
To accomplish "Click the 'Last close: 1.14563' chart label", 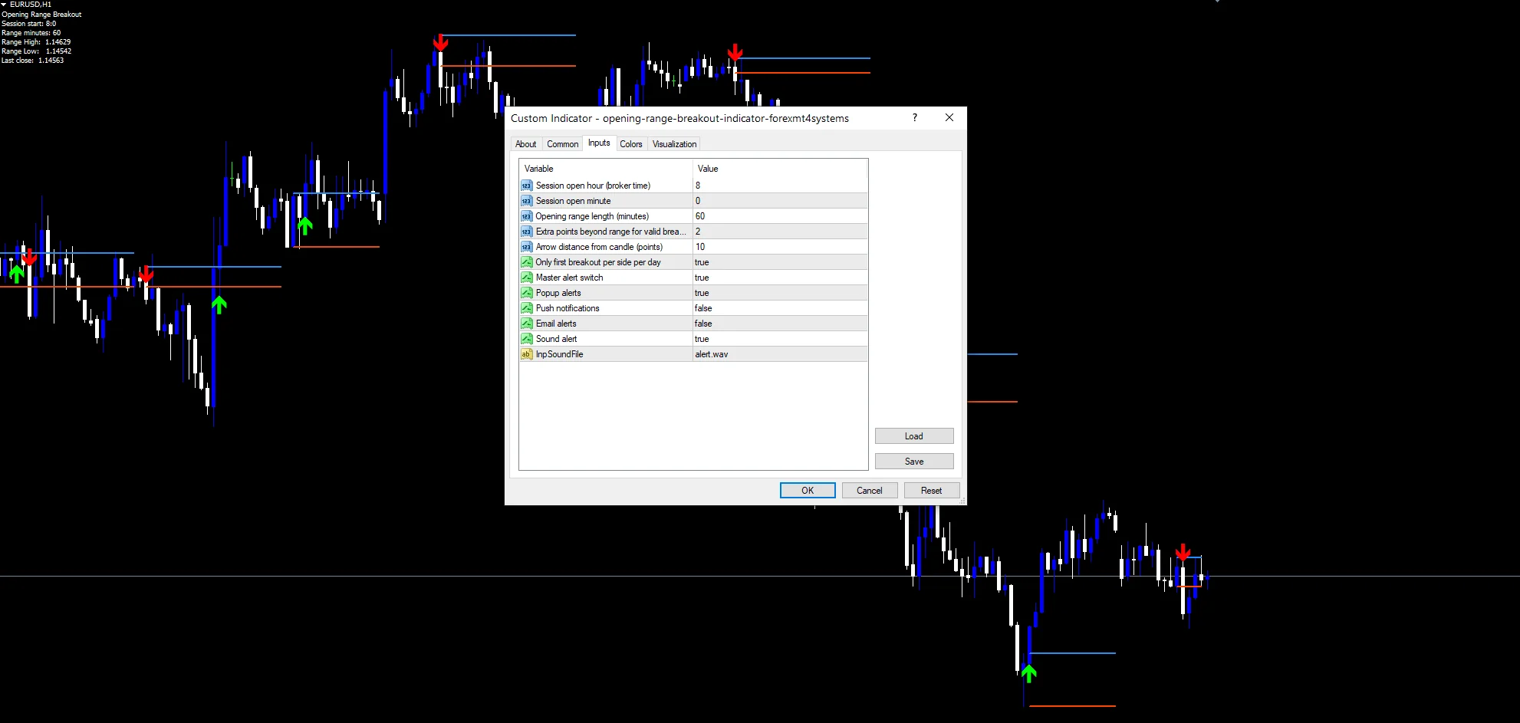I will click(32, 61).
